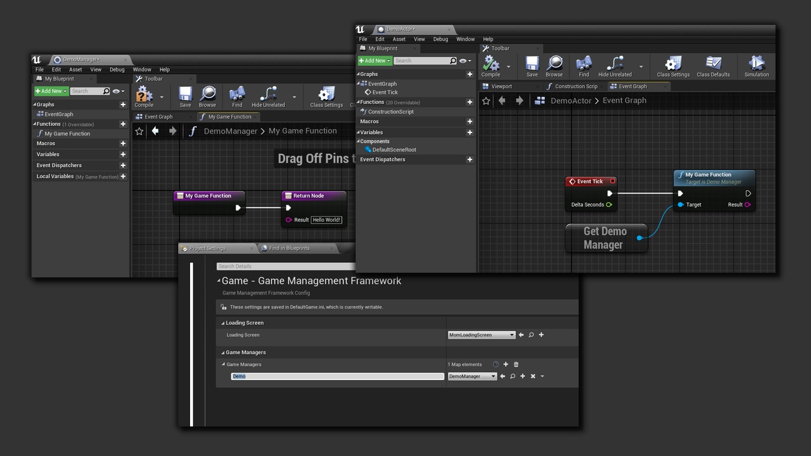Open Find in the DemoManager toolbar
Viewport: 811px width, 456px height.
(x=237, y=97)
